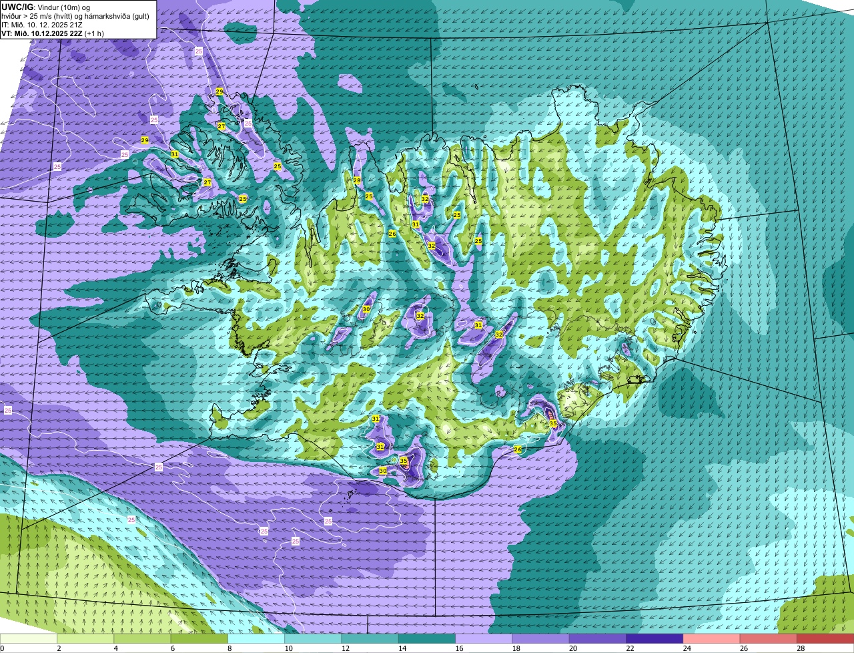Pick the 22–24 m/s dark indigo legend swatch
Viewport: 854px width, 653px height.
click(x=655, y=639)
